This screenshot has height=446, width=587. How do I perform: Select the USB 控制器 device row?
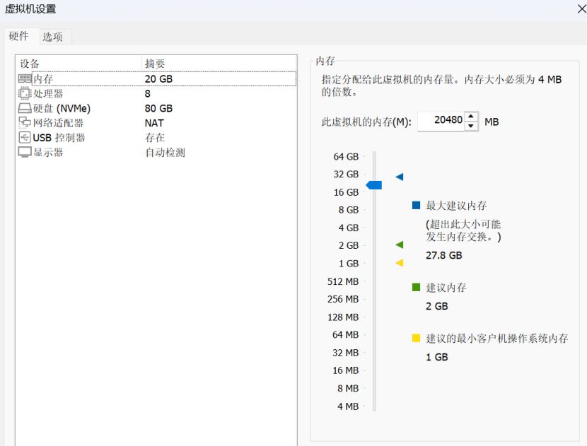coord(157,137)
